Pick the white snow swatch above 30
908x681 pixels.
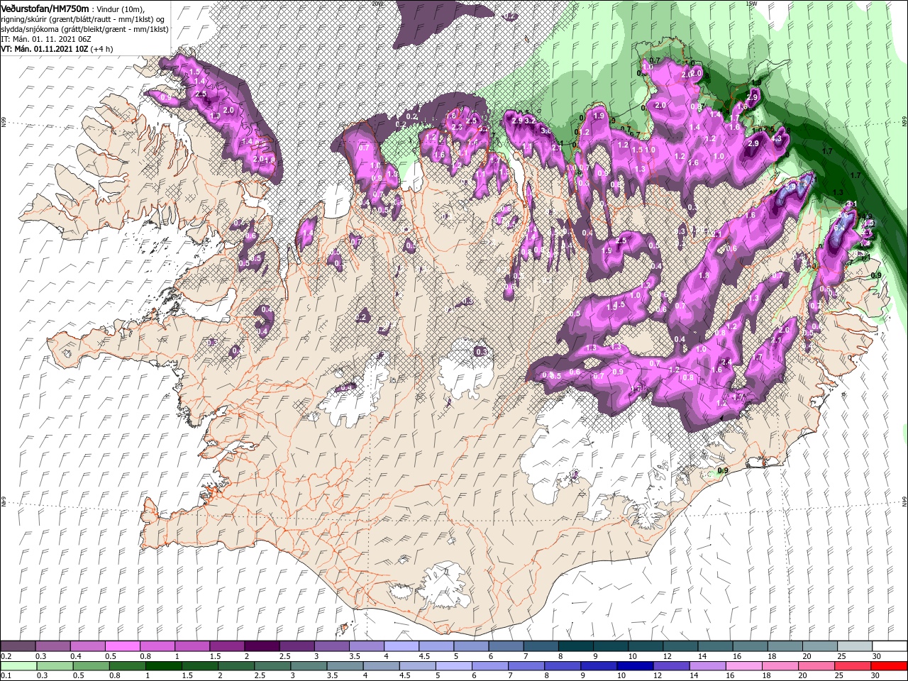coord(889,646)
